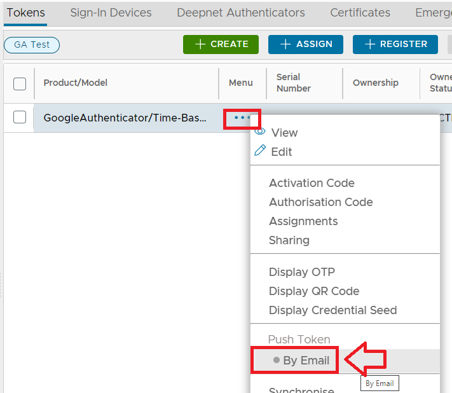Click the eye icon beside View
Image resolution: width=452 pixels, height=393 pixels.
(259, 132)
